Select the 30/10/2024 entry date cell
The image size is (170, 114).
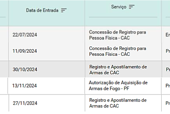click(25, 70)
